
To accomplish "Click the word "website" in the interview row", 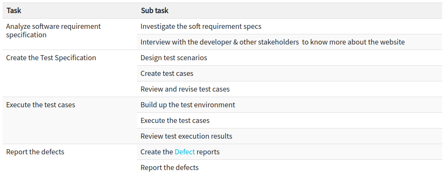I will click(x=391, y=42).
